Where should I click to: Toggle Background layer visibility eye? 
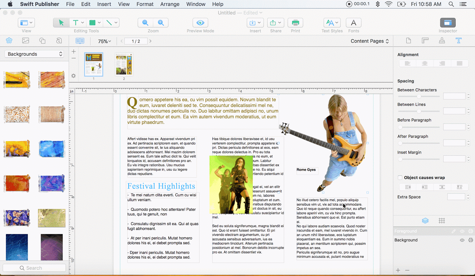pyautogui.click(x=462, y=240)
